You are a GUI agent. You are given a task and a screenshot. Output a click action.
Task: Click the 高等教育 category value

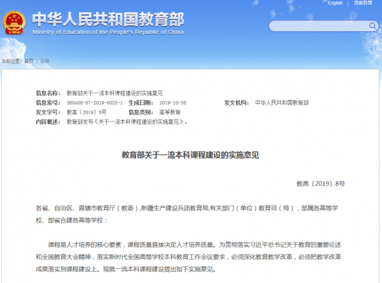[170, 112]
